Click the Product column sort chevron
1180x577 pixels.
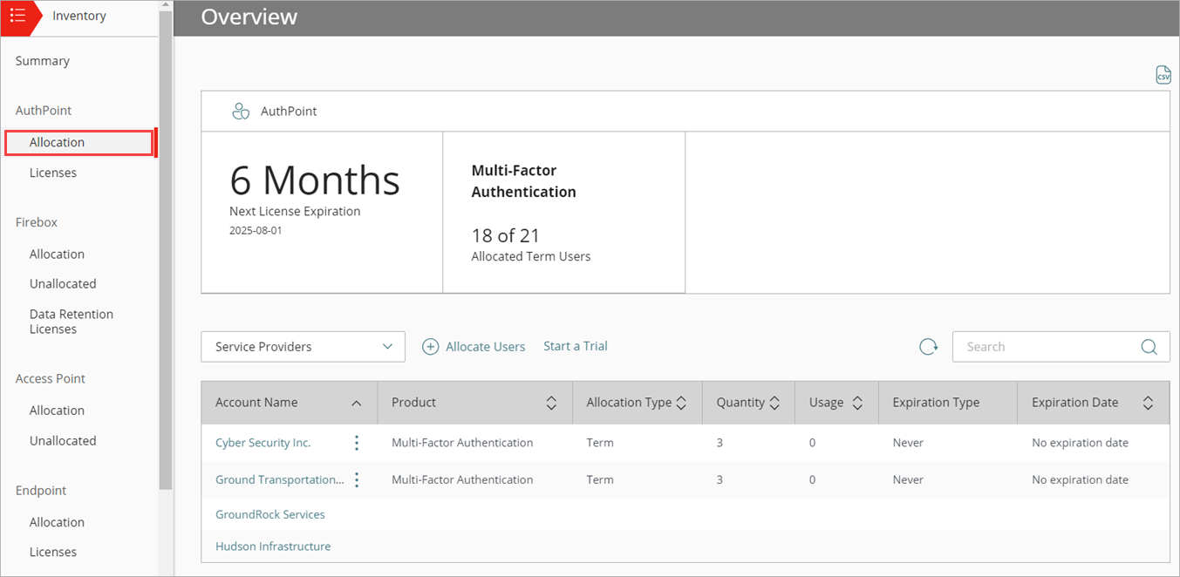(x=551, y=402)
